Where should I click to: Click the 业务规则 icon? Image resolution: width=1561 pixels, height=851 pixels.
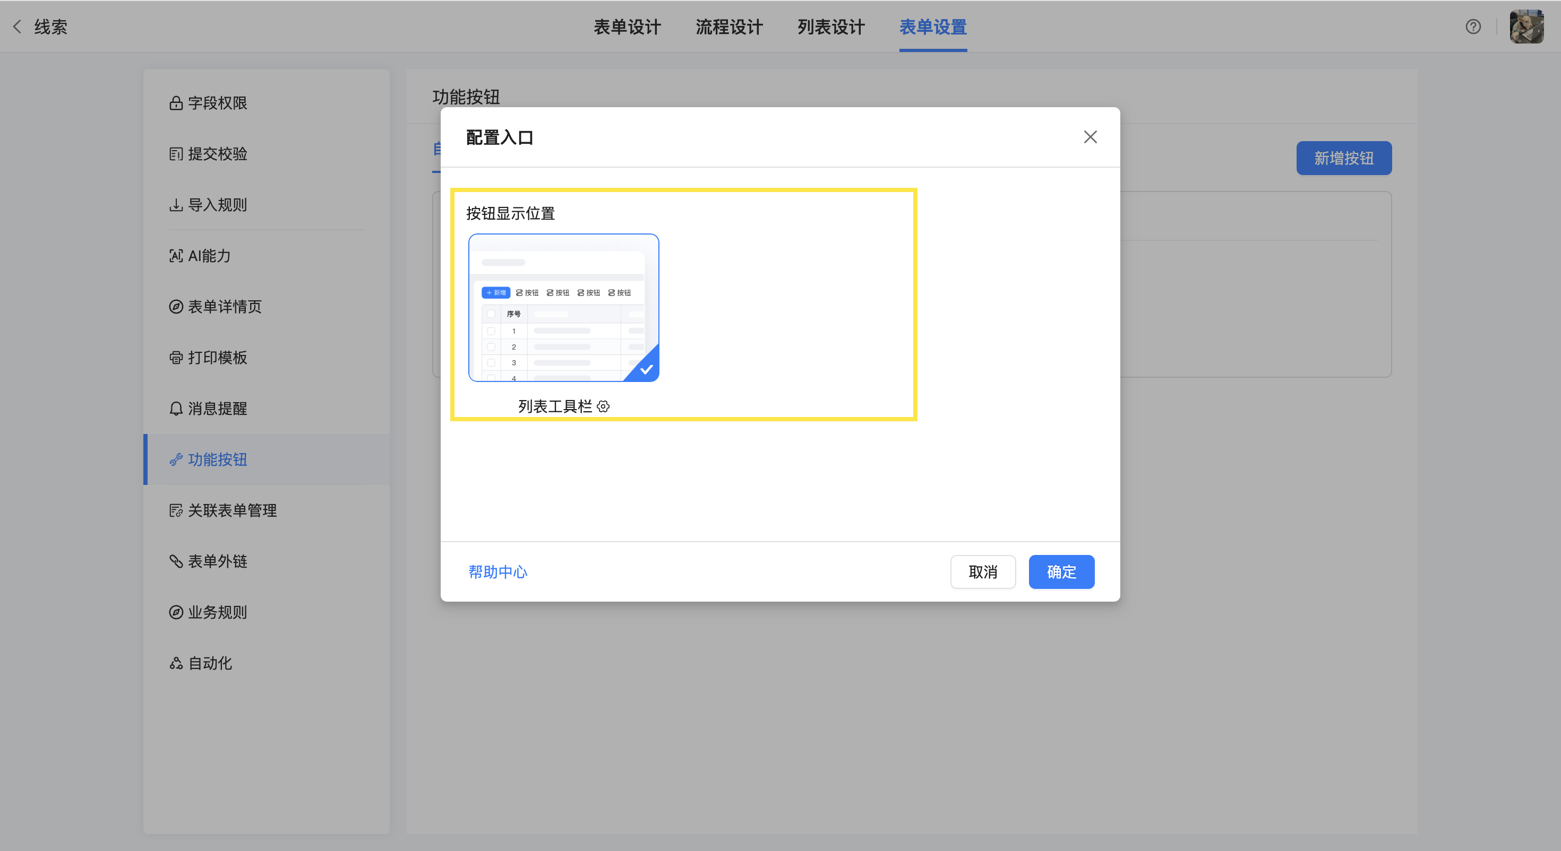click(176, 612)
